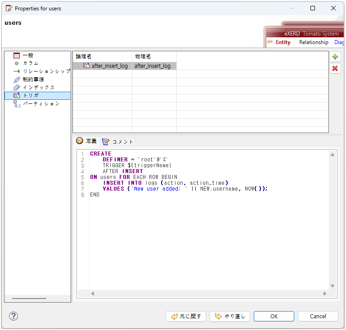Click the インデックス icon

17,88
